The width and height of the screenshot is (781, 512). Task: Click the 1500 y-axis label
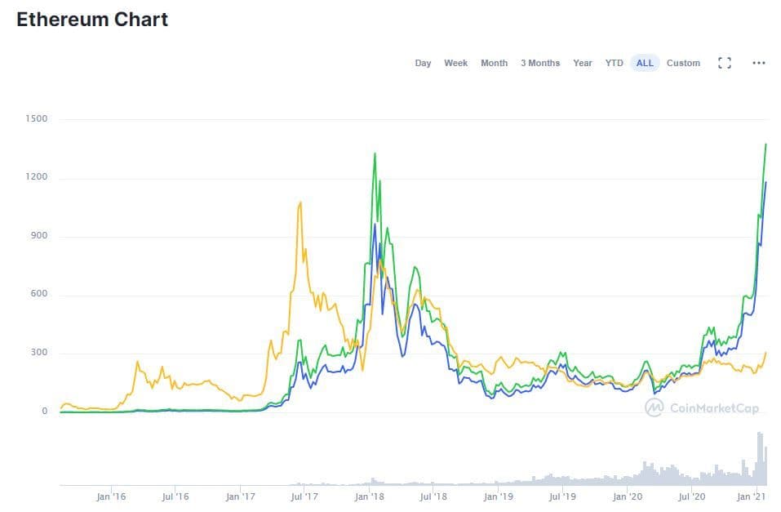click(36, 119)
